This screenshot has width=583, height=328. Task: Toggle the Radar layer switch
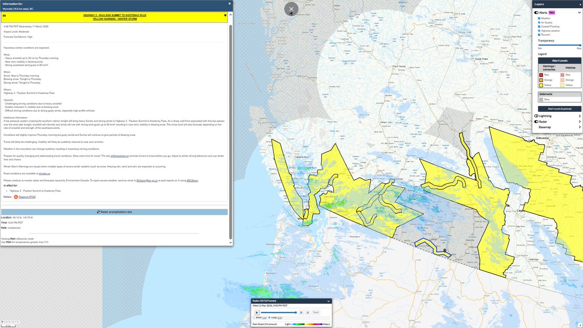[536, 121]
